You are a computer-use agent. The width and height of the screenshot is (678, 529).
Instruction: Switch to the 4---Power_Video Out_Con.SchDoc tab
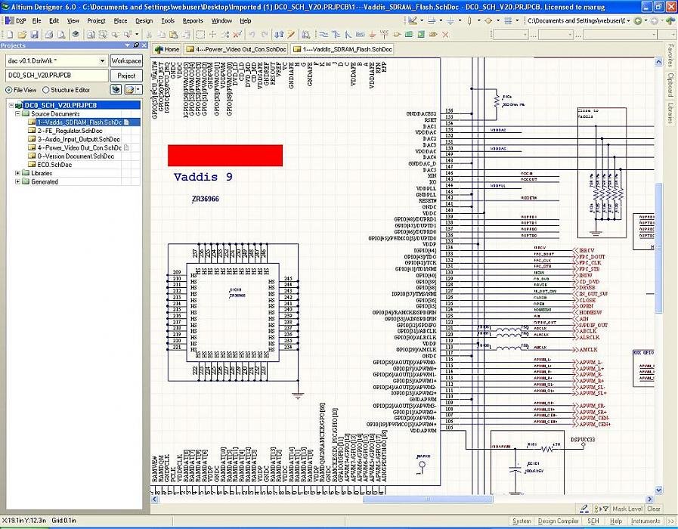coord(240,49)
